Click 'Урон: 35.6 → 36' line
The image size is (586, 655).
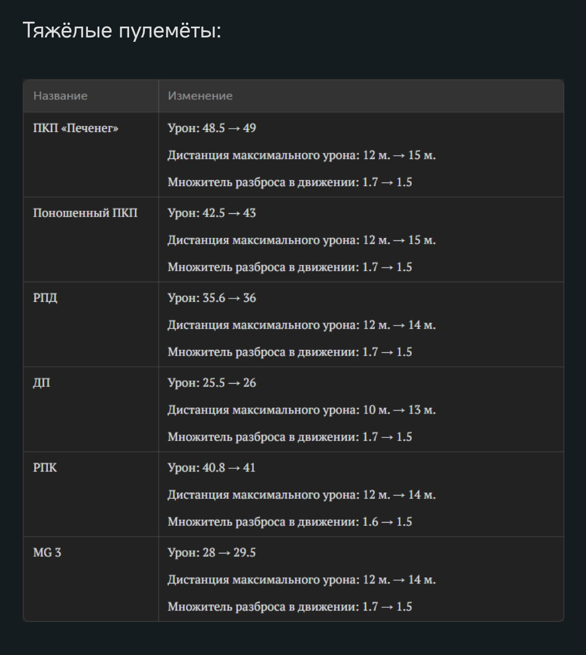tap(212, 298)
